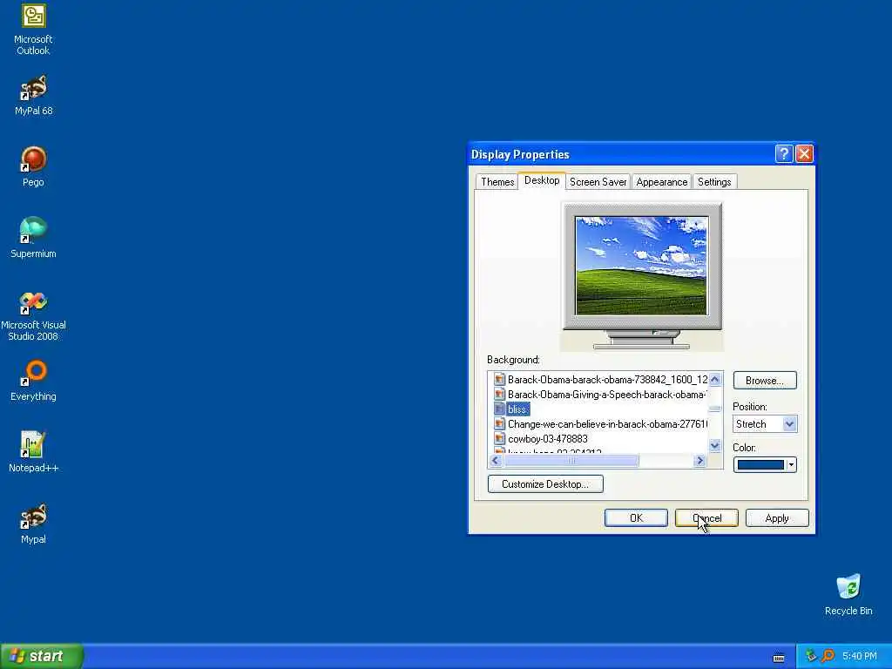The height and width of the screenshot is (669, 892).
Task: Click background list scroll right arrow
Action: 700,461
